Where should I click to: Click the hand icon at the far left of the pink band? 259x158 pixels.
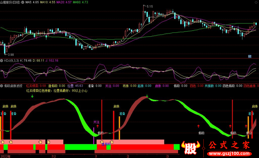[x=3, y=142]
